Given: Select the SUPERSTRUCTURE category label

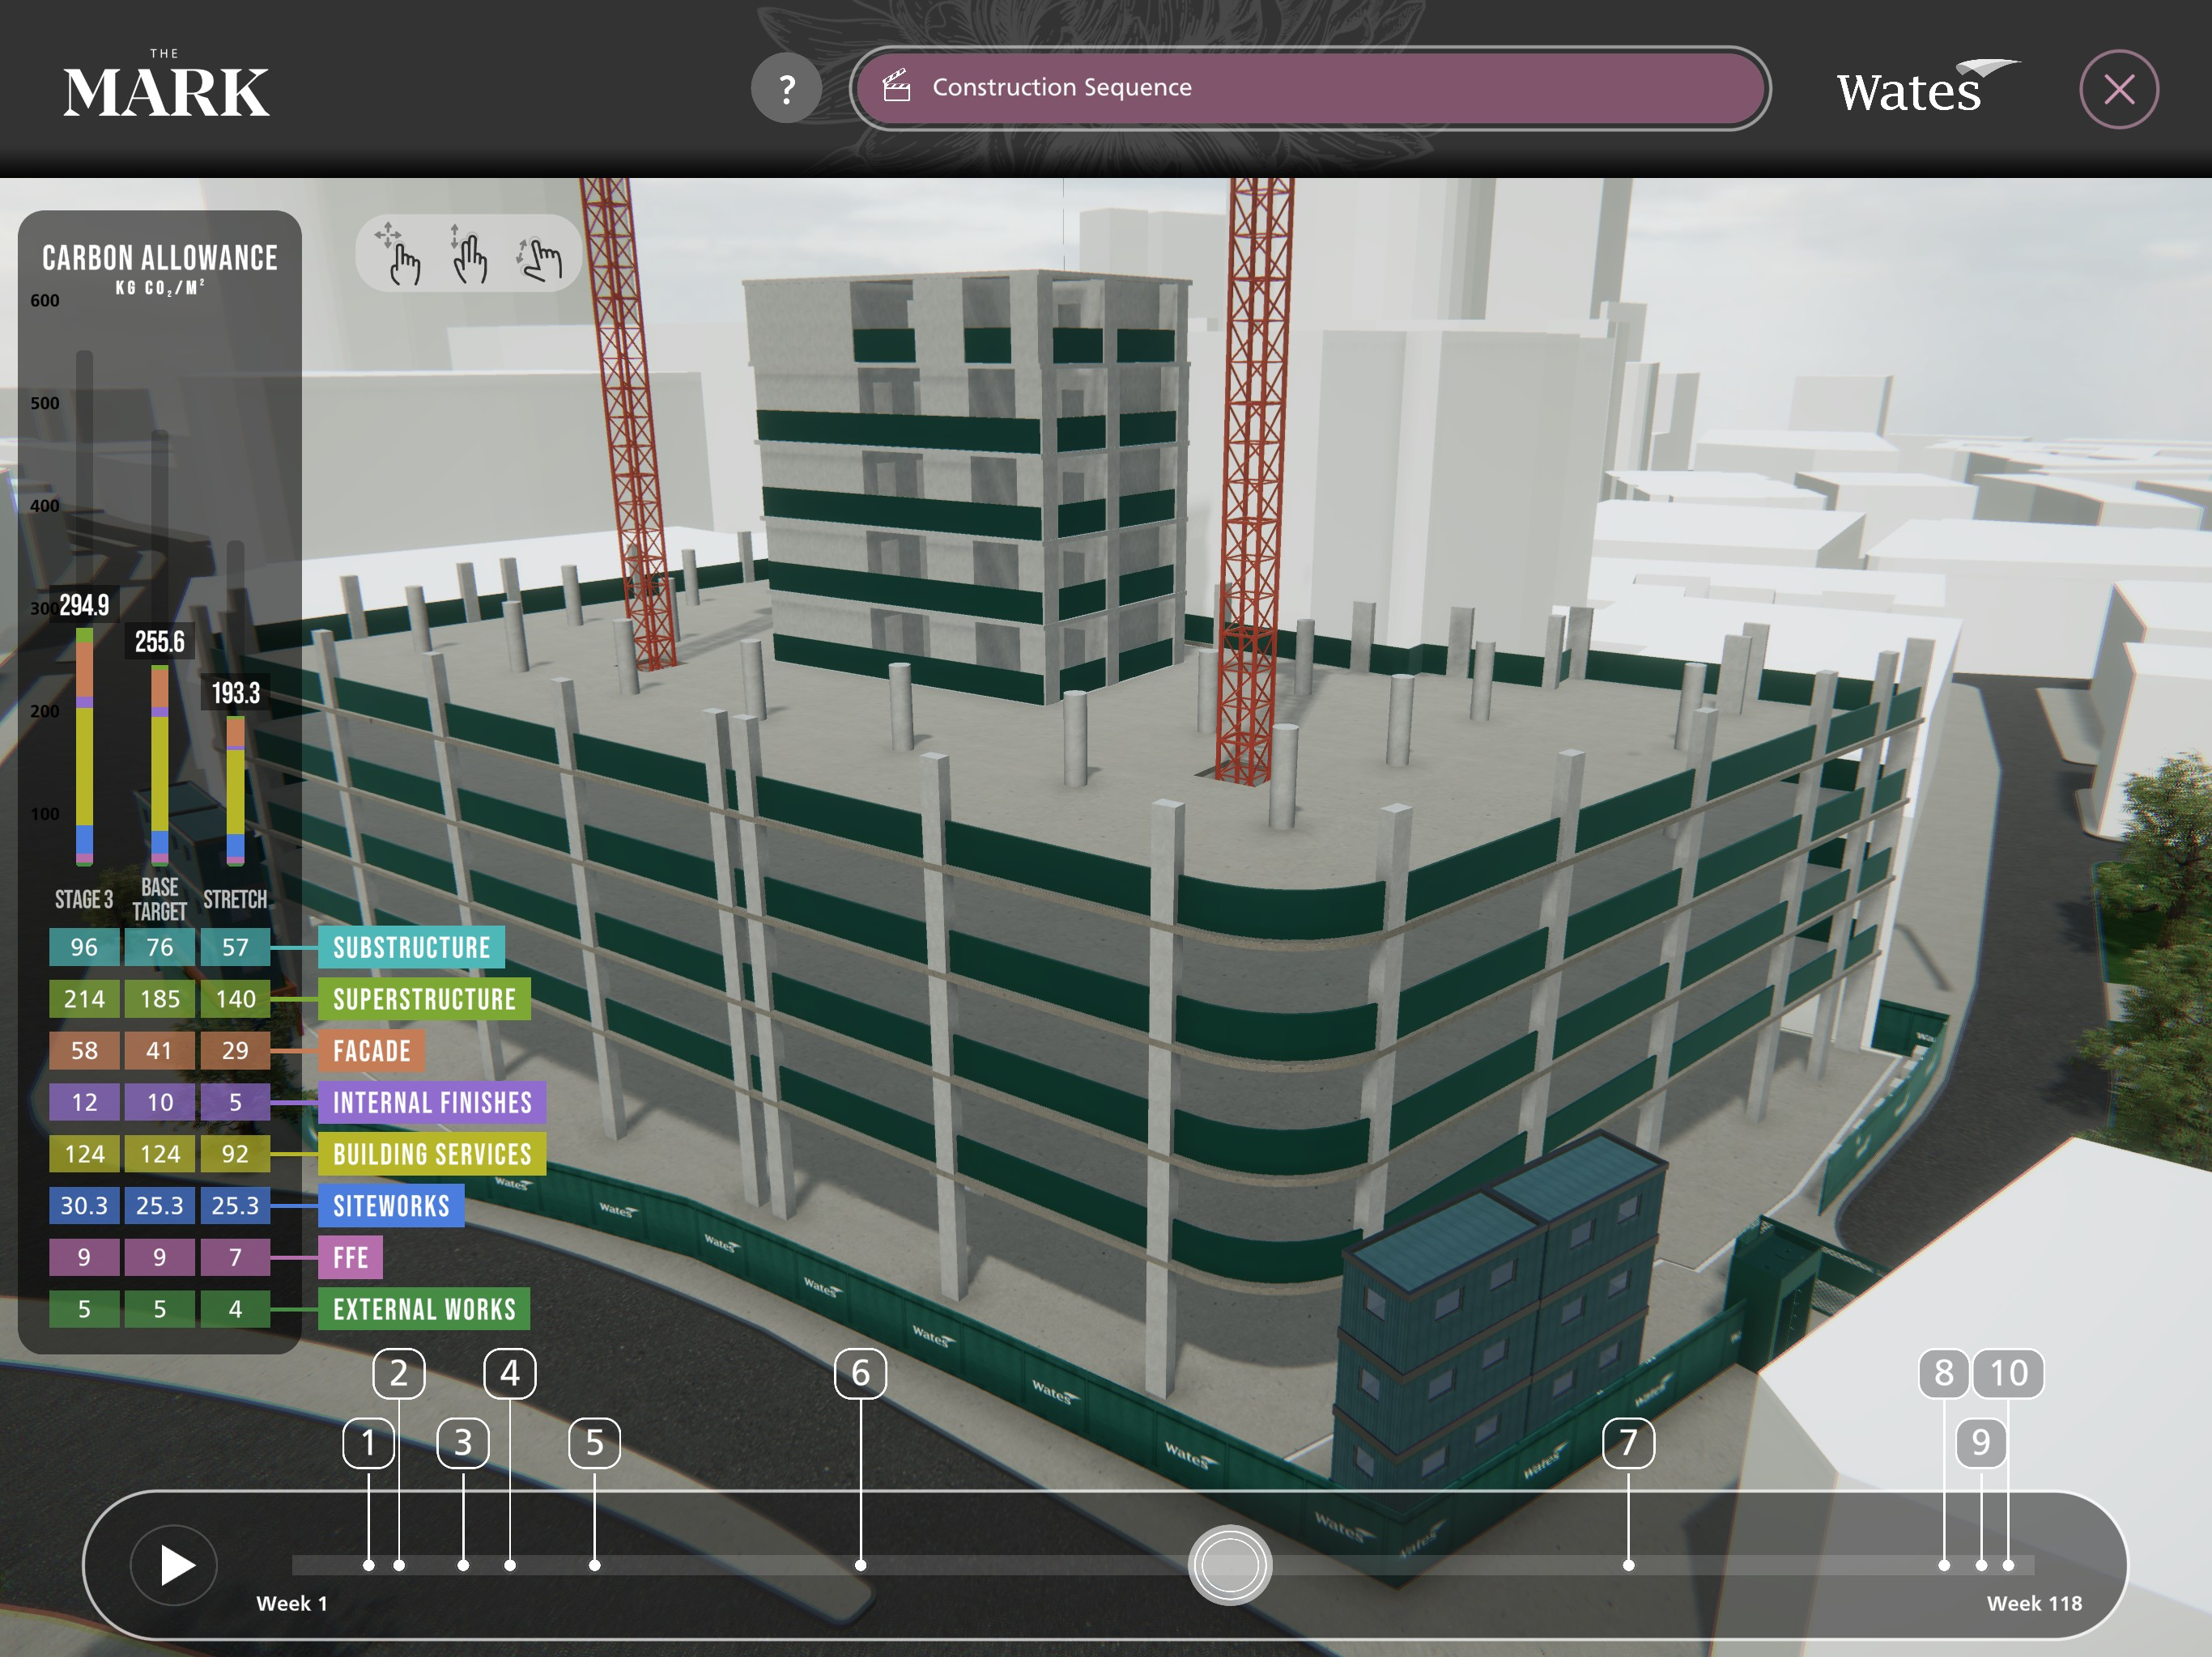Looking at the screenshot, I should pos(424,998).
